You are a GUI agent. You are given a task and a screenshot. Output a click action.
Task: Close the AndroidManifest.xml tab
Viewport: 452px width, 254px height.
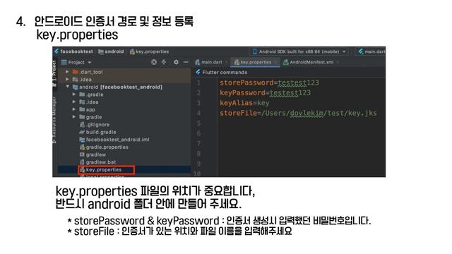tap(338, 62)
